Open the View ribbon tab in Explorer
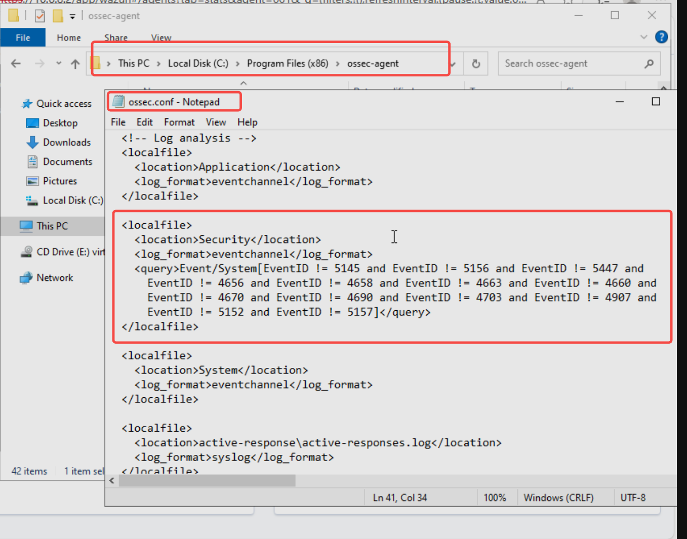Viewport: 687px width, 539px height. point(161,37)
